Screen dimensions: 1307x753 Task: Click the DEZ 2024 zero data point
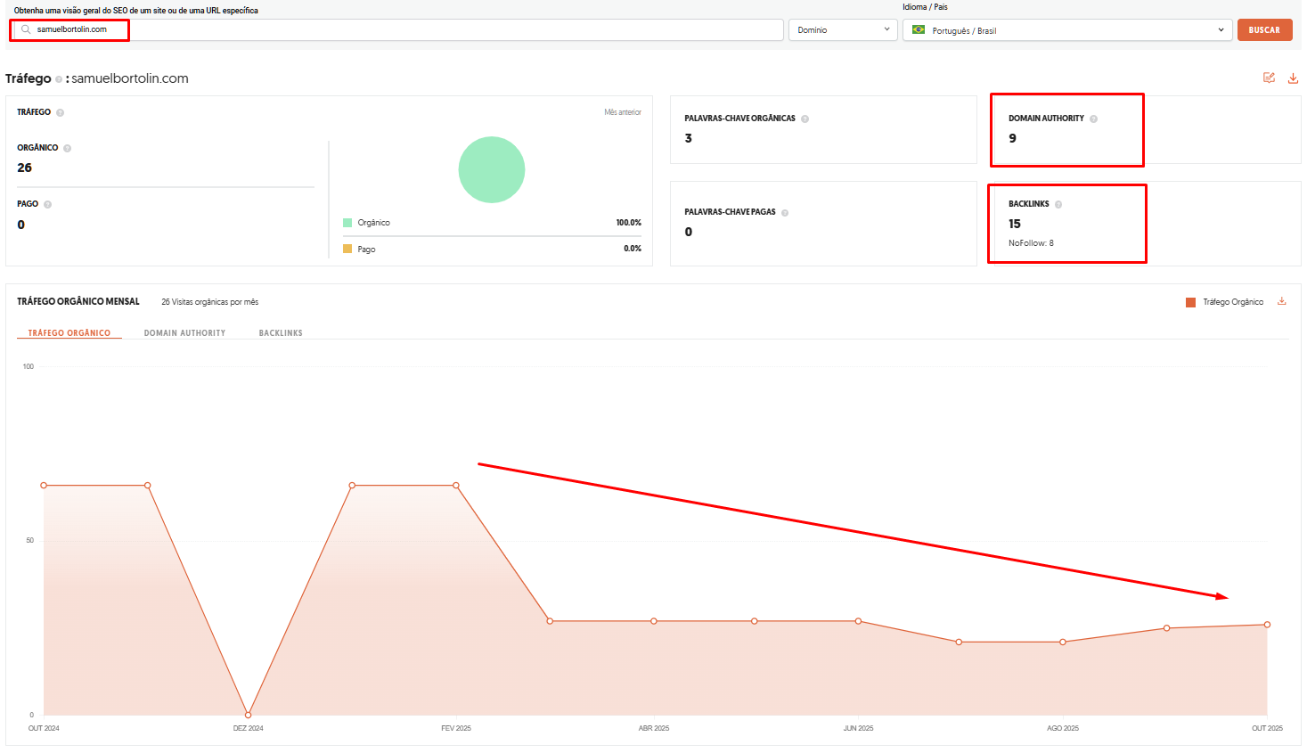[x=248, y=715]
